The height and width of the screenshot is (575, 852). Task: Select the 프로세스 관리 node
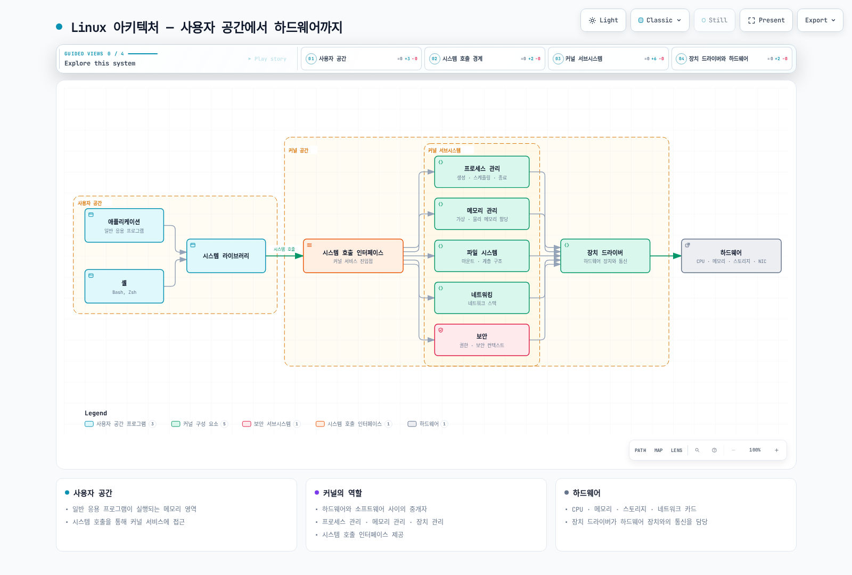[x=482, y=172]
